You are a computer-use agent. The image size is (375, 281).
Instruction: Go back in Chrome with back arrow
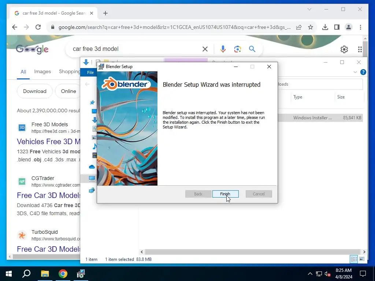pos(15,27)
